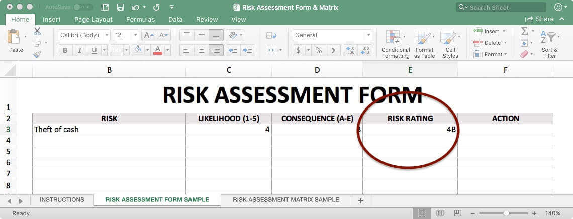573x219 pixels.
Task: Select Middle Align
Action: (x=202, y=35)
